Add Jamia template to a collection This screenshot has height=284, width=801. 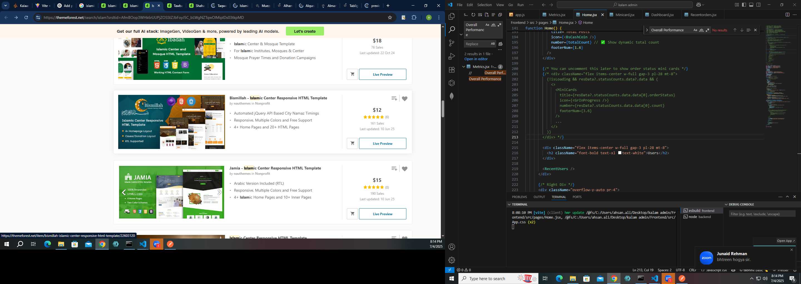394,169
